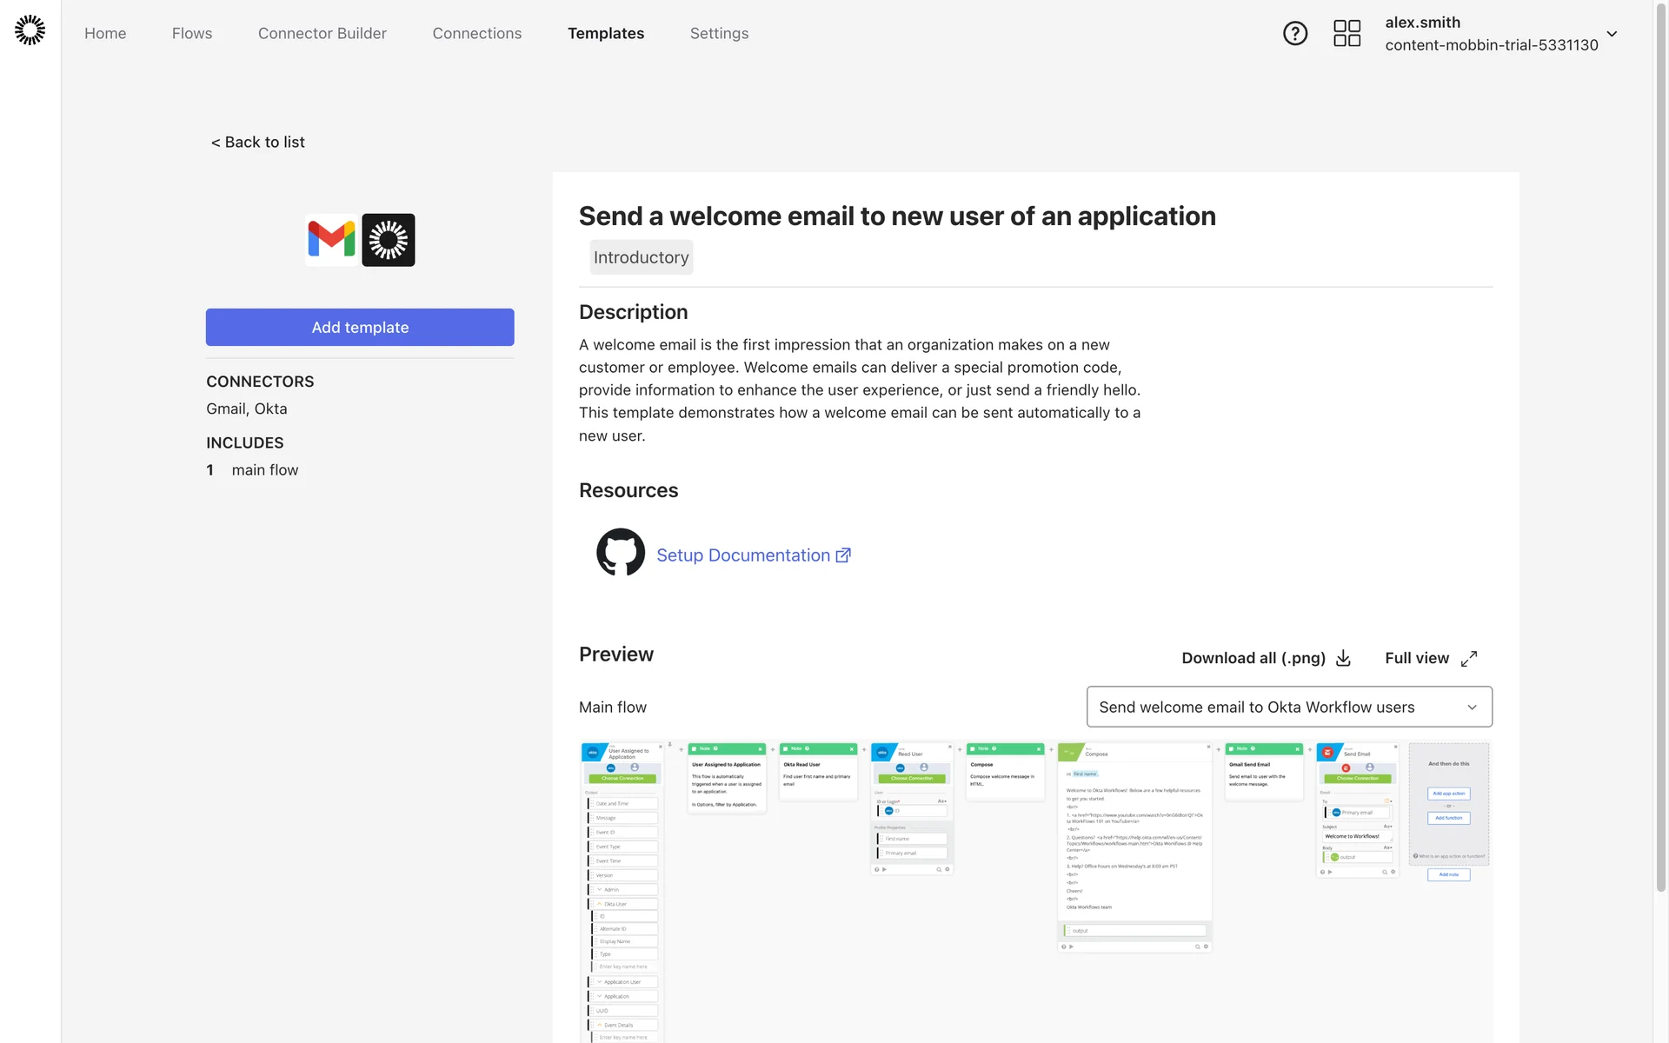Screen dimensions: 1669x1043
Task: Expand the alex.smith account dropdown chevron
Action: click(x=1612, y=34)
